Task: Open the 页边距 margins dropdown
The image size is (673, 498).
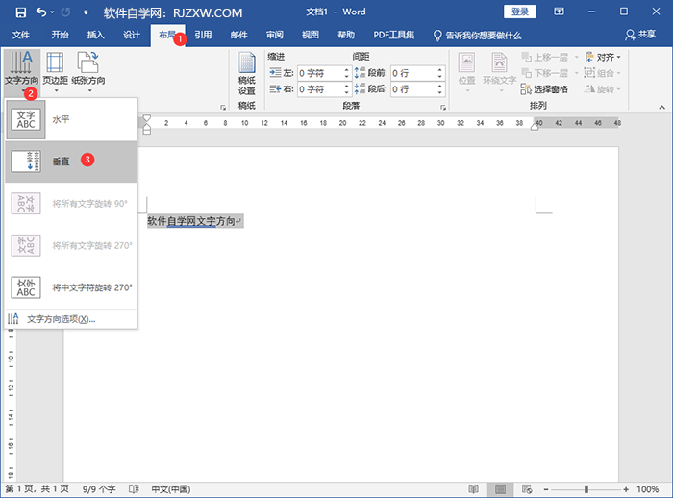Action: (56, 73)
